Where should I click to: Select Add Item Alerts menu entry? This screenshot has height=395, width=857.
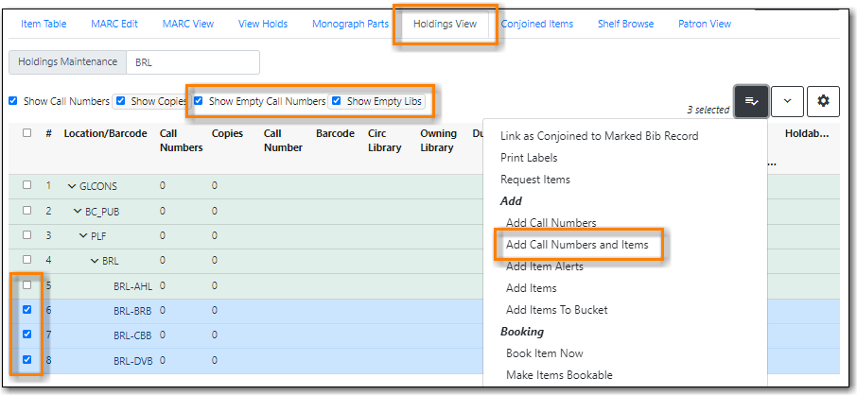coord(545,266)
